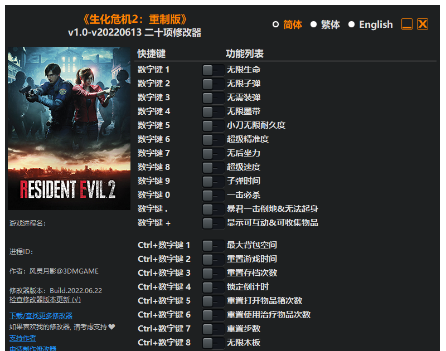This screenshot has width=446, height=351.
Task: Click v1.0-v20220613 二十项修改器 subtitle
Action: click(x=134, y=32)
